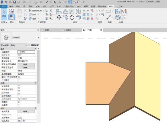Click the Match Type Properties icon
Screen dimensions: 167x123
tap(25, 19)
